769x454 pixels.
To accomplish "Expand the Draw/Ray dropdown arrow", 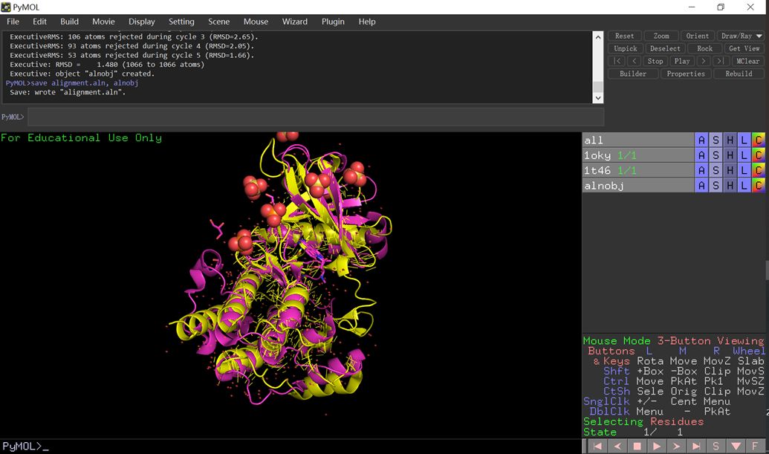I will 759,36.
